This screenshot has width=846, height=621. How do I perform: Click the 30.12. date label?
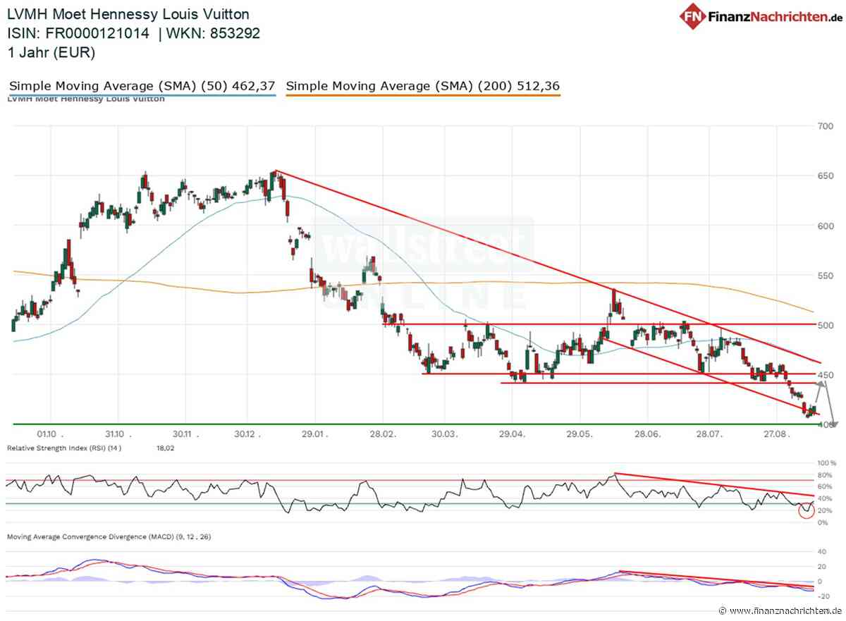tap(248, 435)
